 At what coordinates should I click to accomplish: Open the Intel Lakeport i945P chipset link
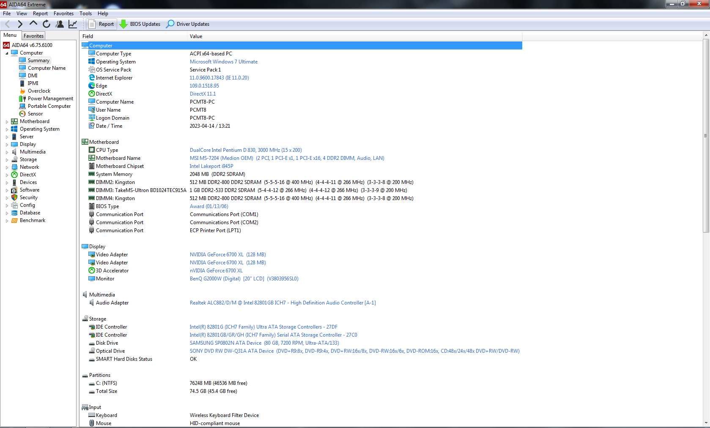[x=211, y=166]
